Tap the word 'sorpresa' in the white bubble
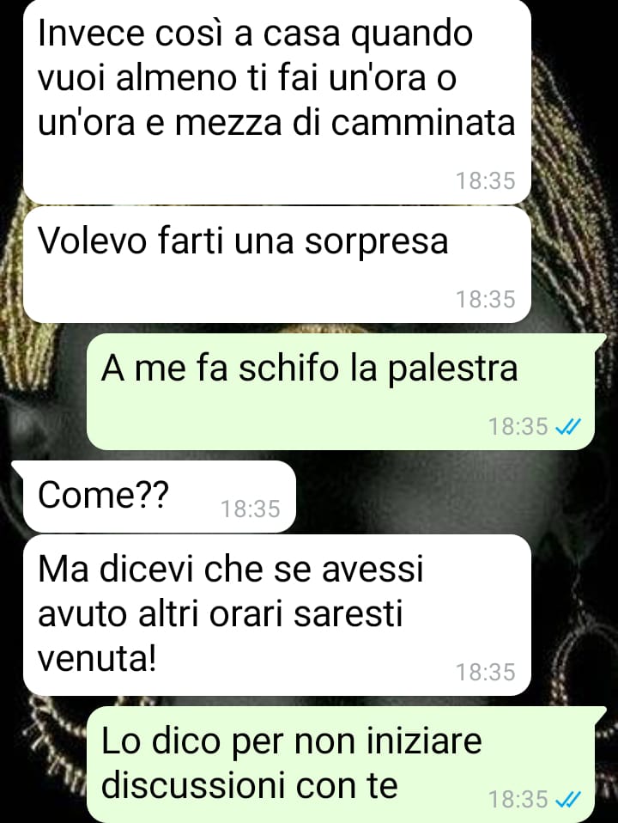 coord(377,242)
